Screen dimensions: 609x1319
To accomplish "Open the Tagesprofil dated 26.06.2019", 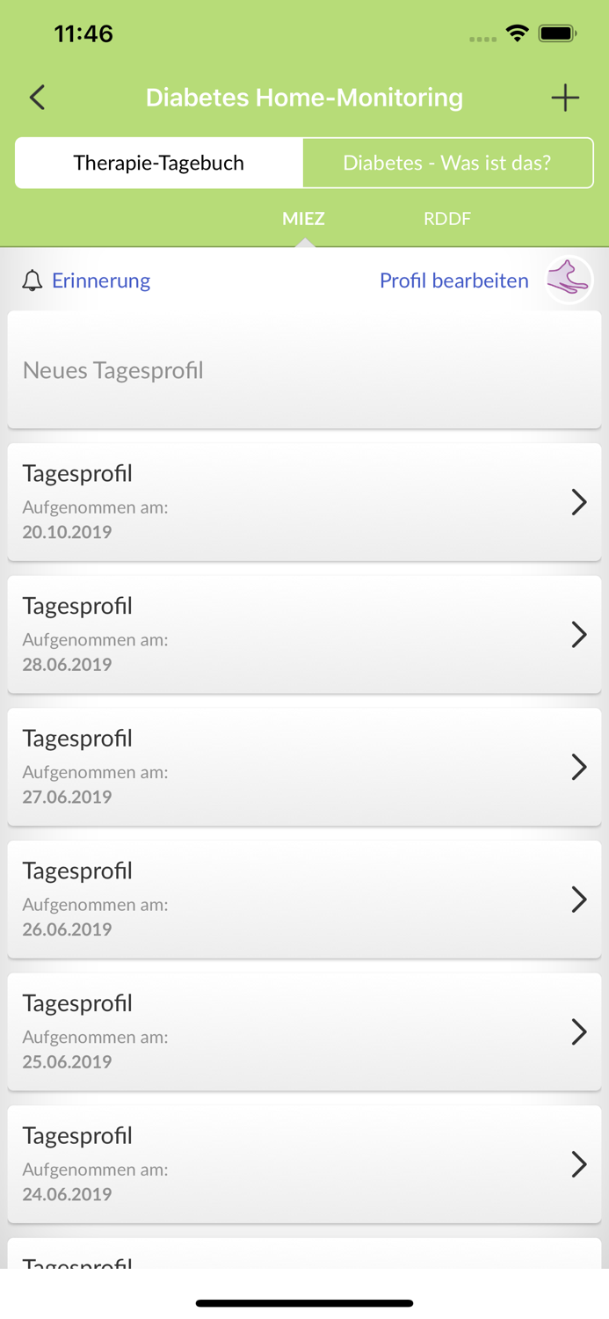I will click(304, 899).
